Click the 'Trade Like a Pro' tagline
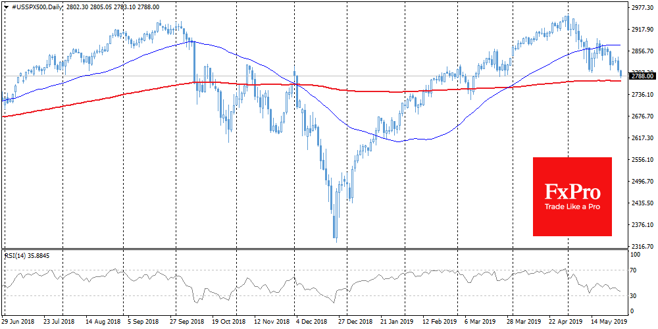Image resolution: width=658 pixels, height=329 pixels. 571,207
